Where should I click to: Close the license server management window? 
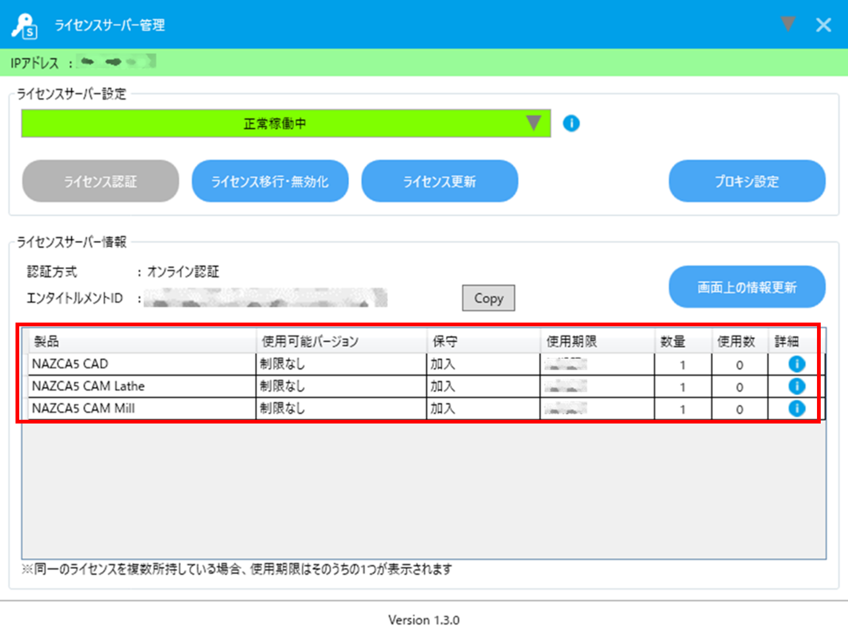point(823,25)
